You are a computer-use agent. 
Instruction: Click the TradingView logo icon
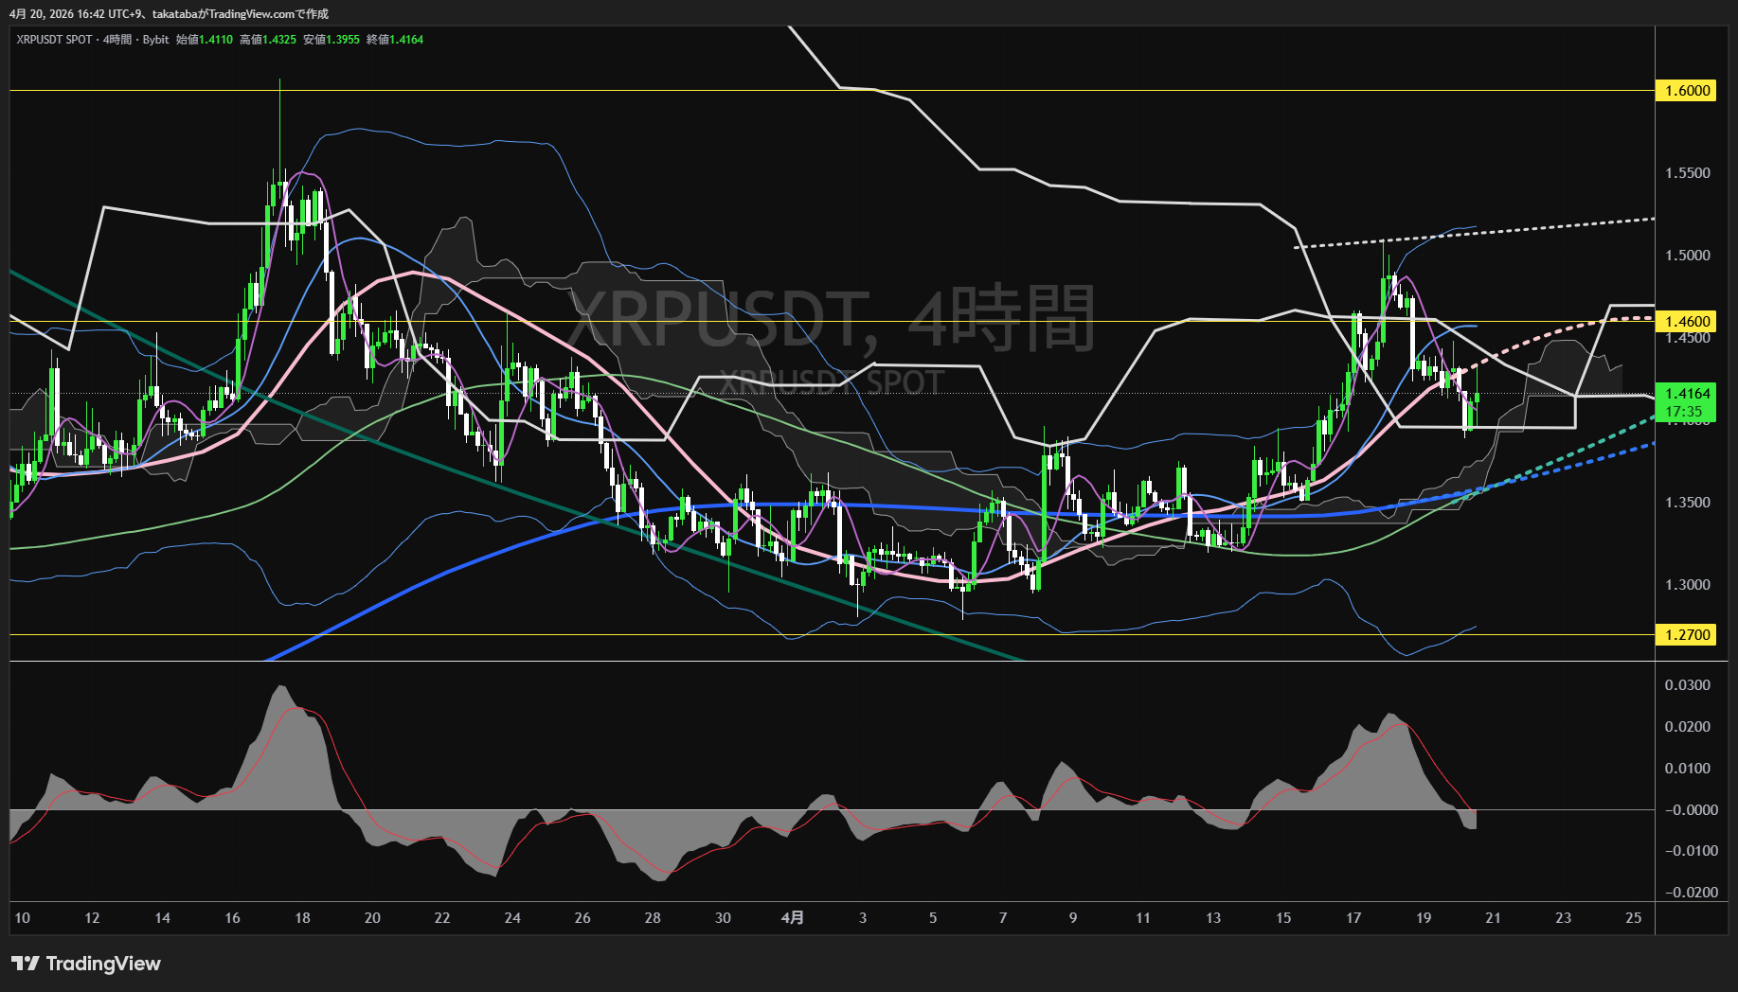[x=25, y=964]
